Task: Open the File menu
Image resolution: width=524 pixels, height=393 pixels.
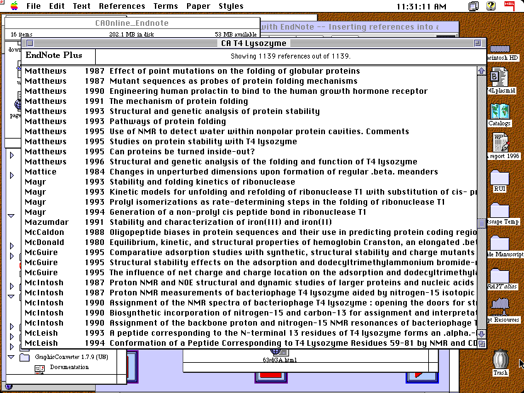Action: [33, 6]
